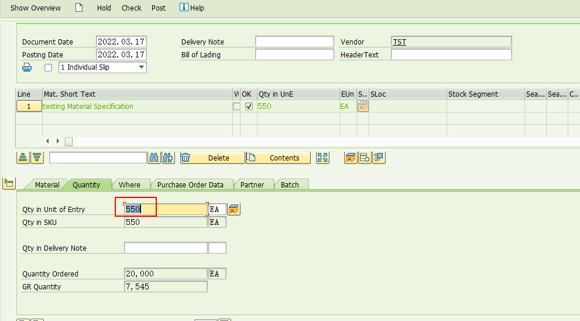Open the 1 Individual Slip dropdown
The height and width of the screenshot is (321, 580).
(x=102, y=67)
